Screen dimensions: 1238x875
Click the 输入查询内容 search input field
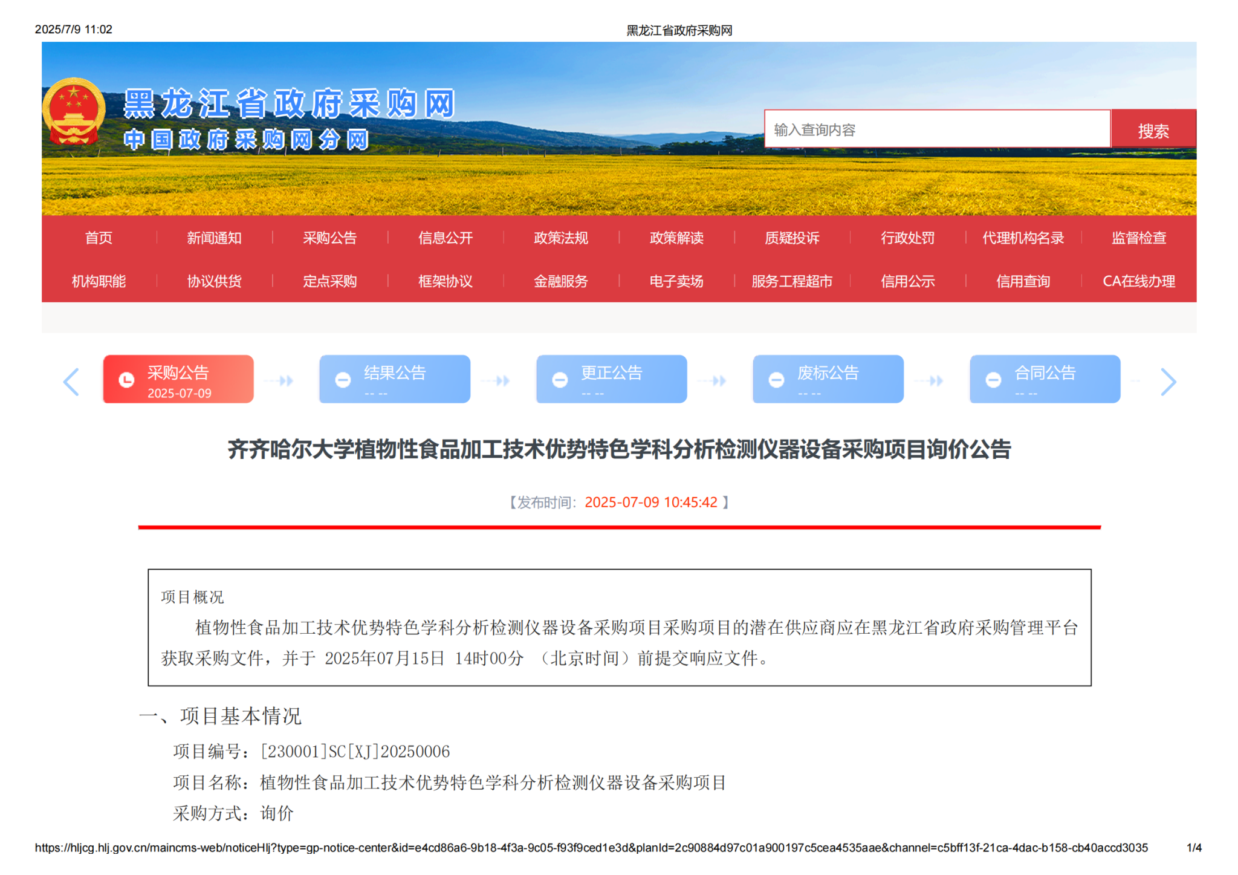[937, 129]
